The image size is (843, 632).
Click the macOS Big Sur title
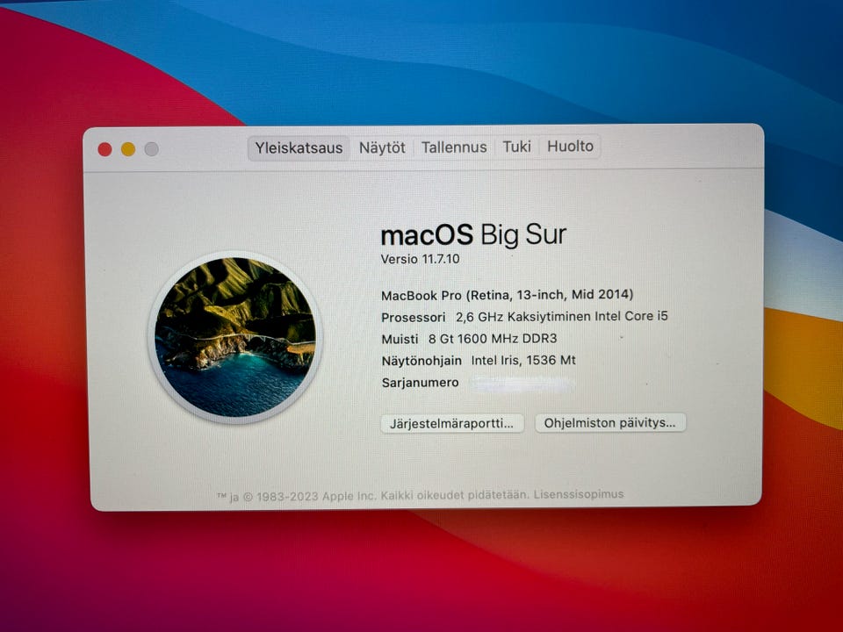point(473,235)
